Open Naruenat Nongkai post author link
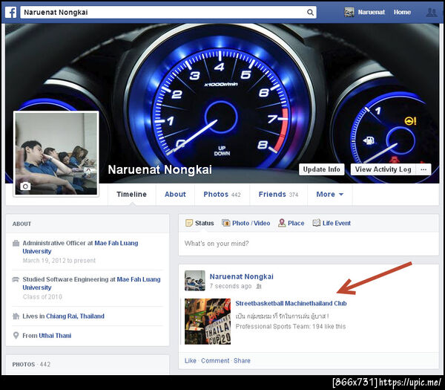This screenshot has height=390, width=445. coord(242,276)
